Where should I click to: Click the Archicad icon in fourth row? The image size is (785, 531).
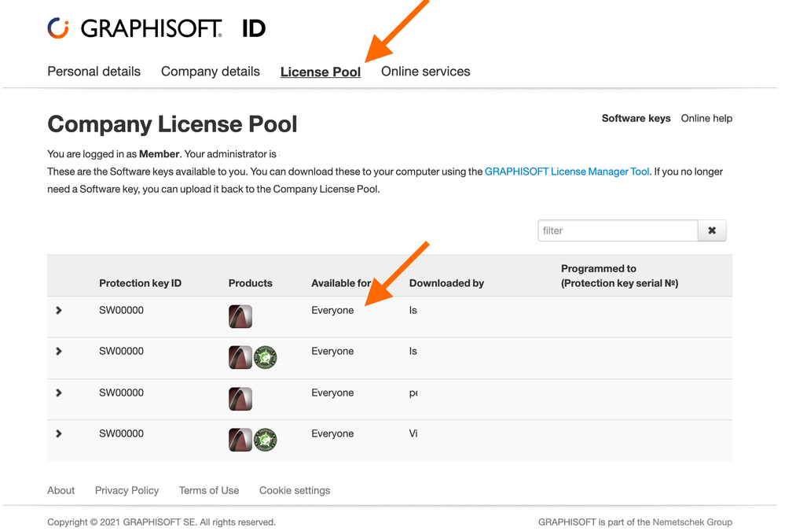click(240, 440)
